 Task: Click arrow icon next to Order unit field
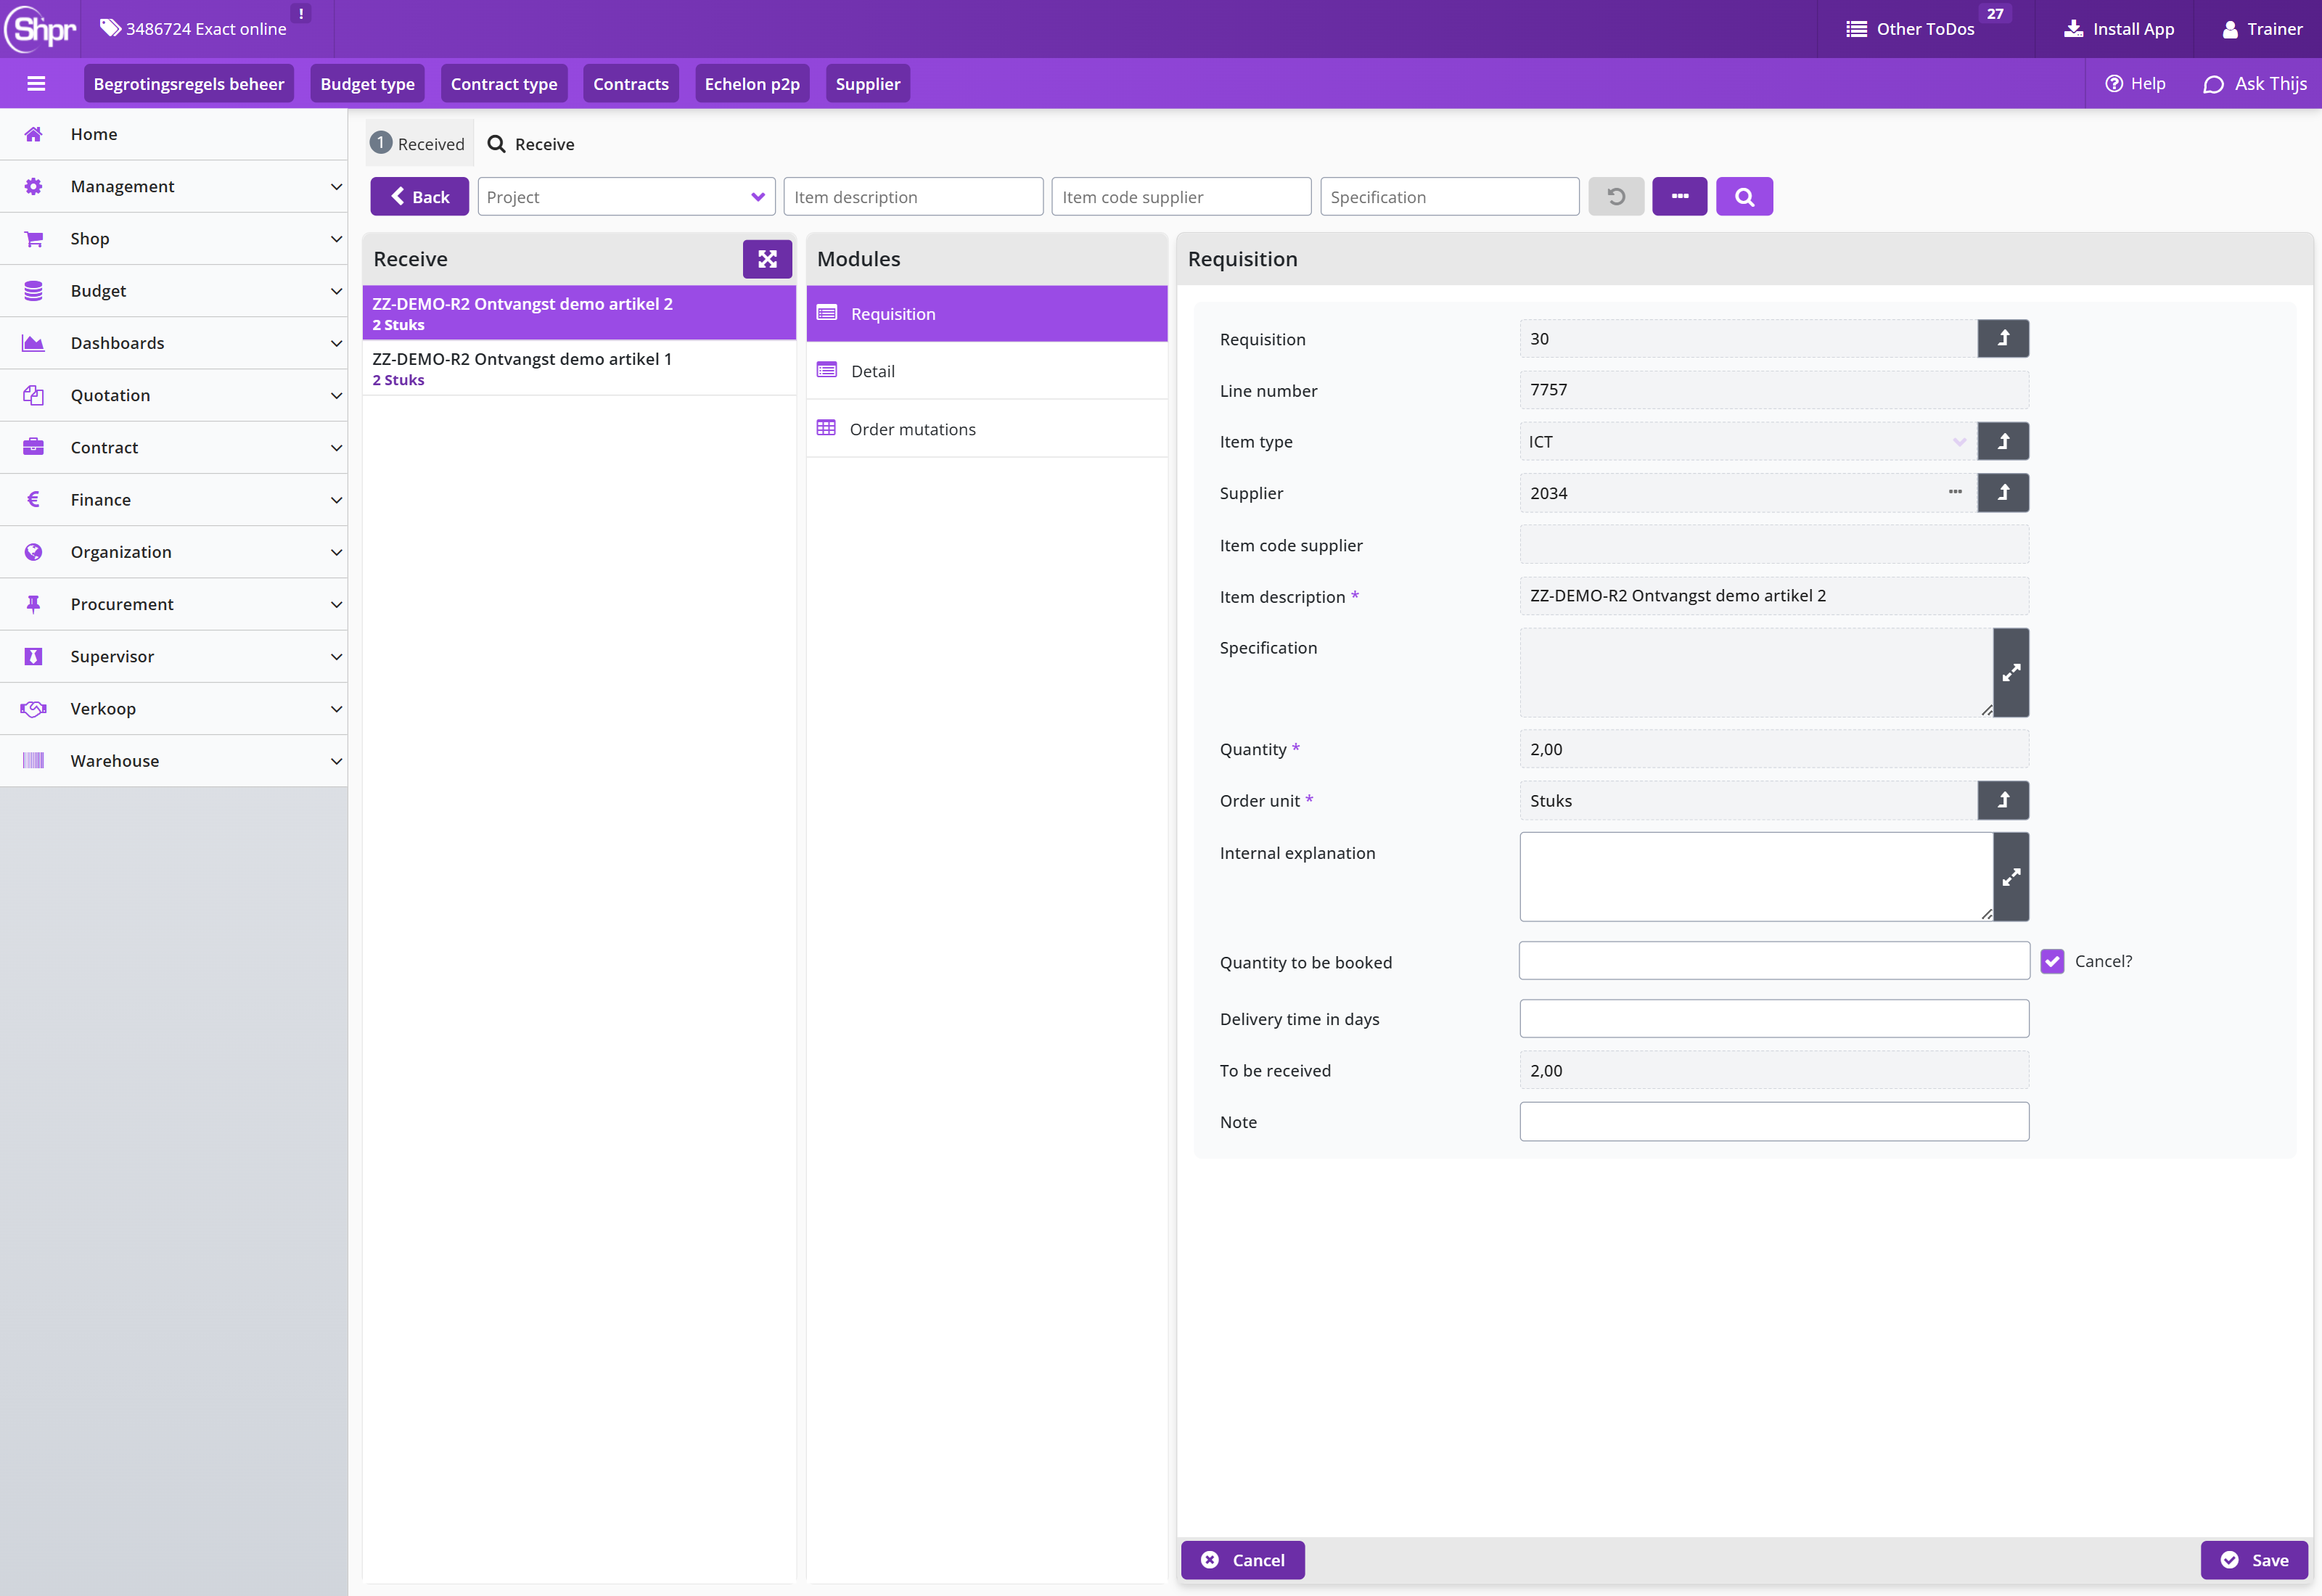(x=2003, y=800)
